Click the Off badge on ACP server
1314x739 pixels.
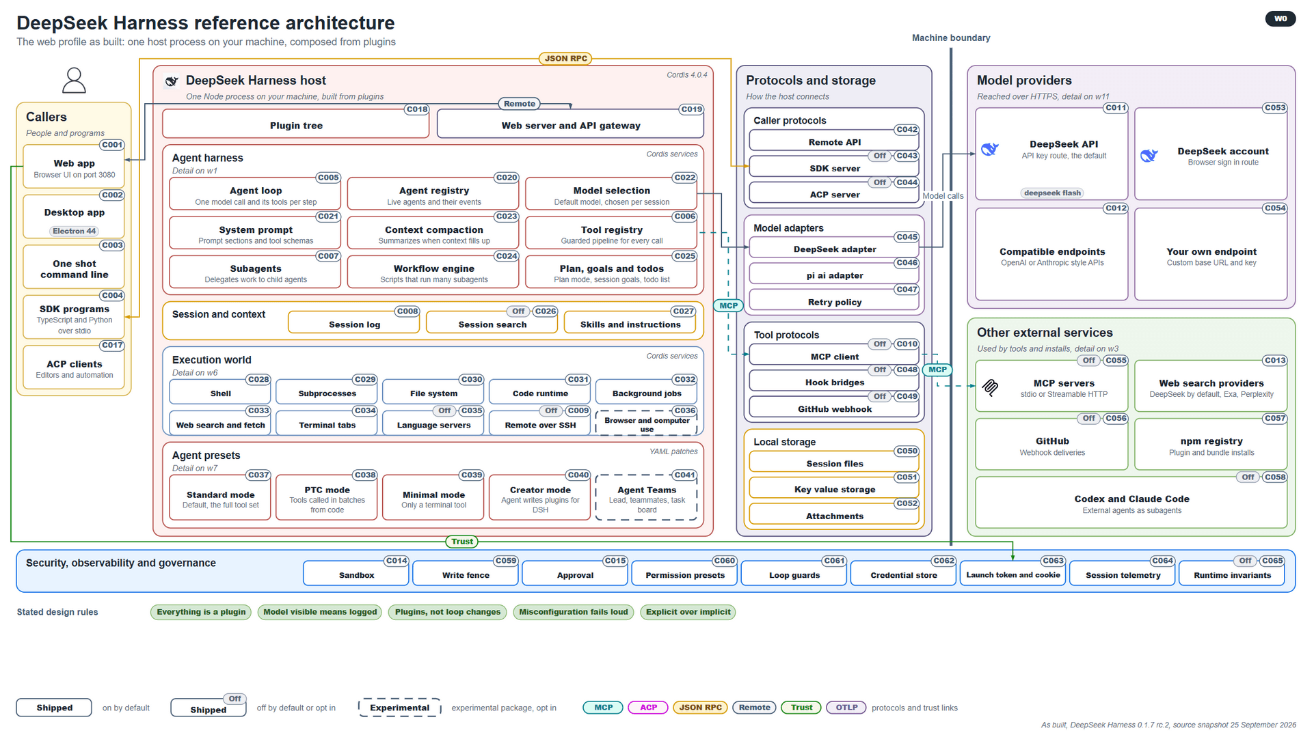(879, 183)
